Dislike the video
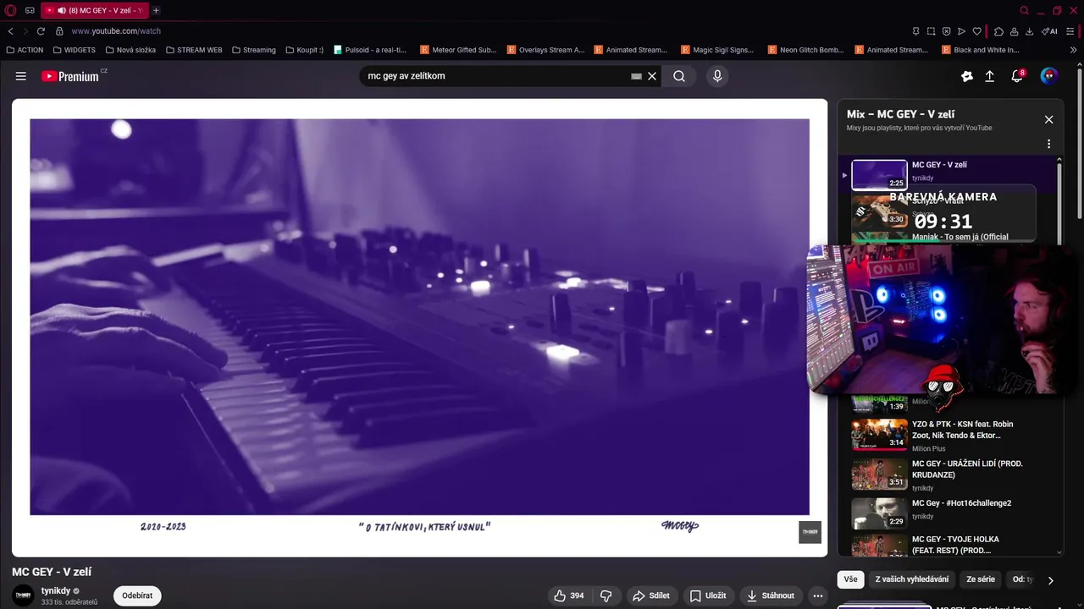1084x609 pixels. 606,595
